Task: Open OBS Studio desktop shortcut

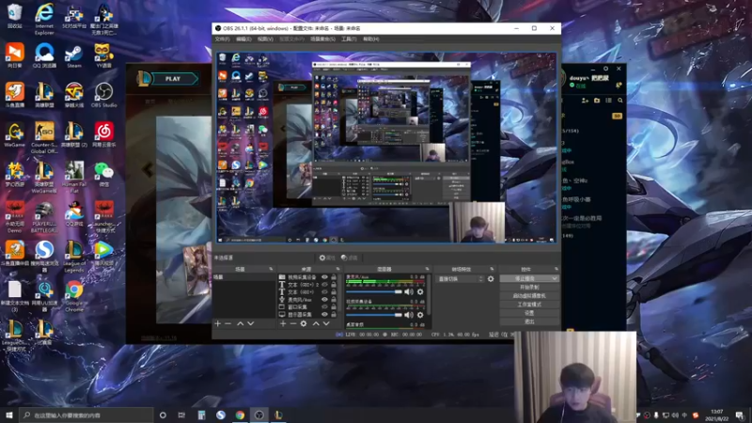Action: click(103, 95)
